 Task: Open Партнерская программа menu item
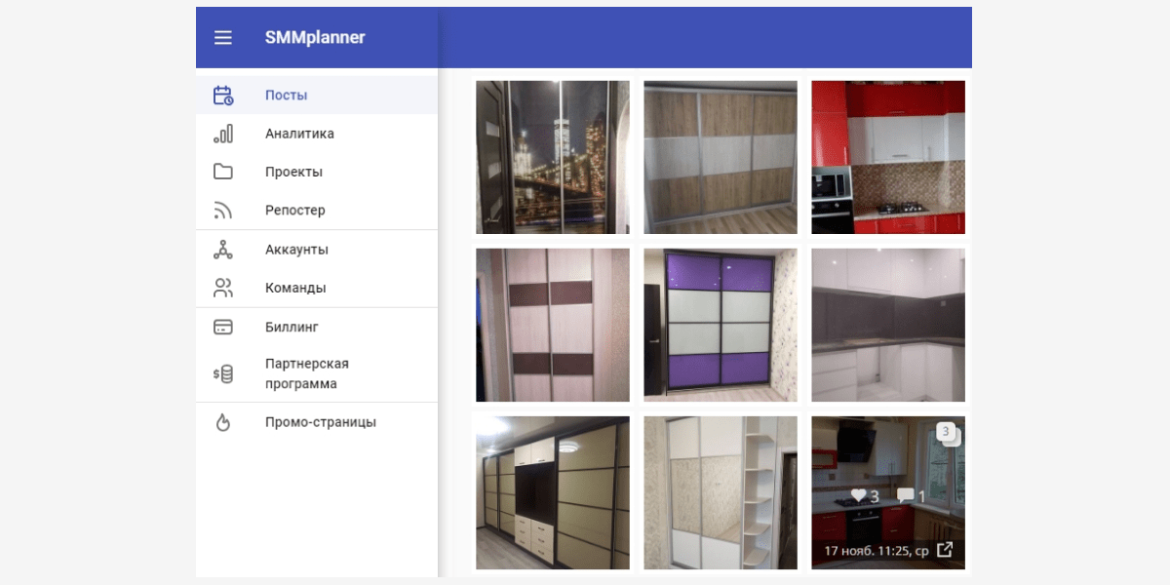pos(306,373)
